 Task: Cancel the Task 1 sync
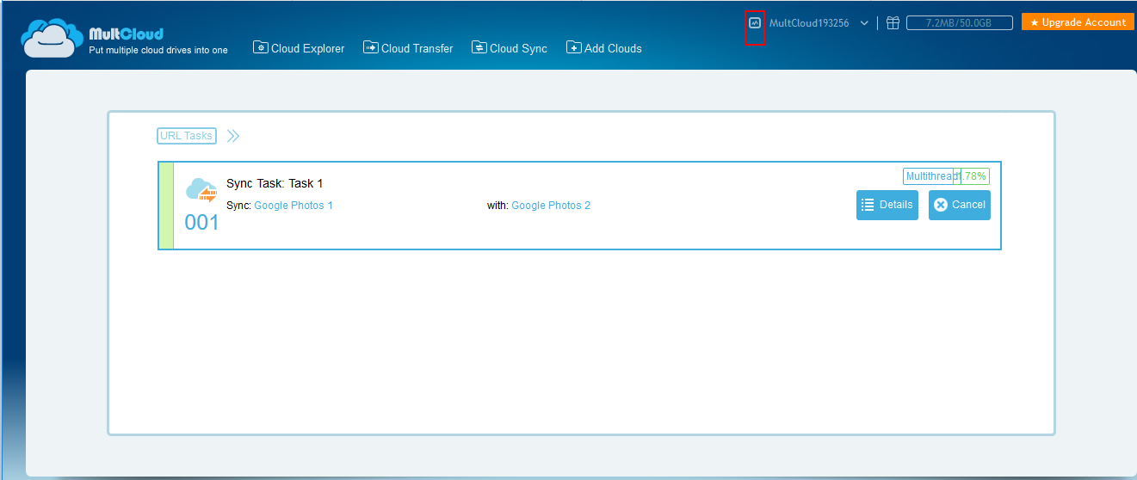pyautogui.click(x=960, y=205)
